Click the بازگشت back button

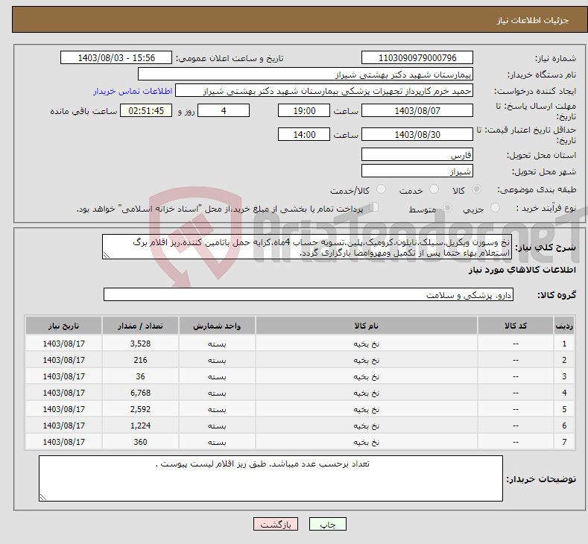point(276,524)
